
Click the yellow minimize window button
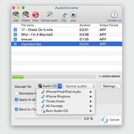pos(18,8)
